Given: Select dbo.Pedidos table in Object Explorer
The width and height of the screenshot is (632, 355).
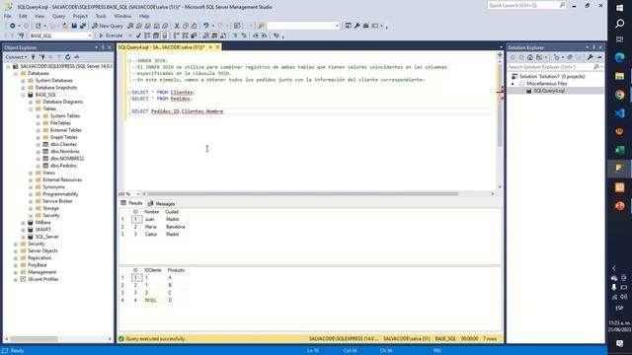Looking at the screenshot, I should (x=63, y=166).
